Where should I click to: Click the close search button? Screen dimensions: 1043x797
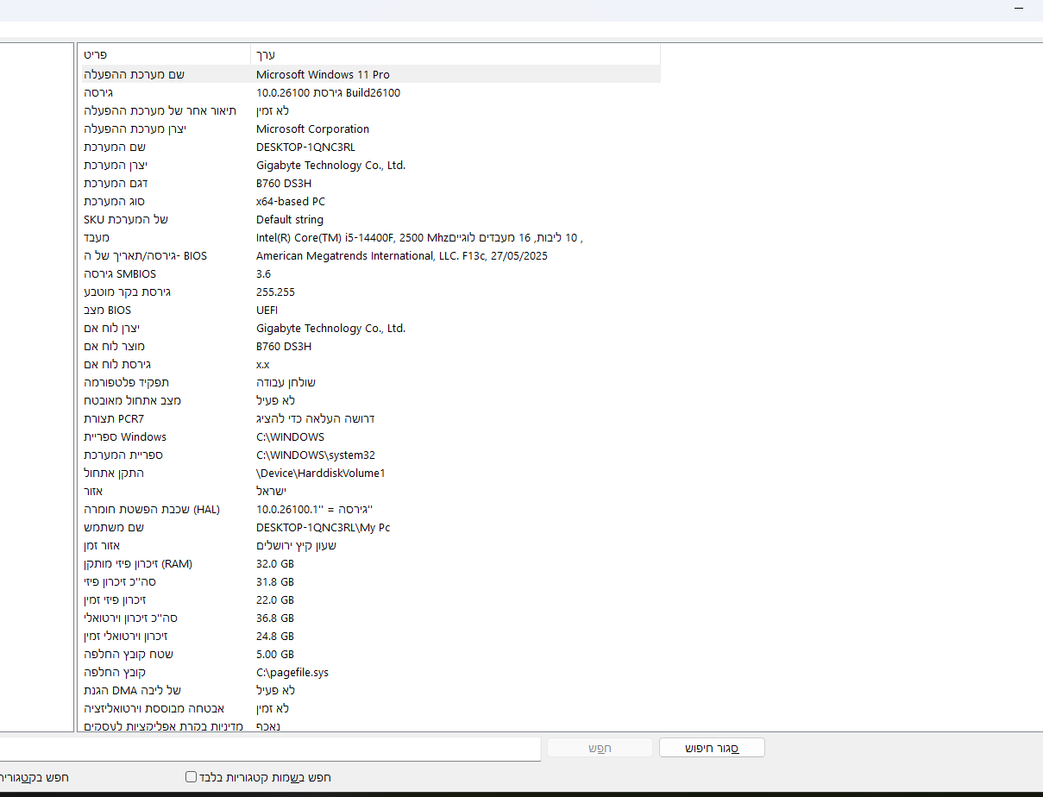click(x=711, y=747)
